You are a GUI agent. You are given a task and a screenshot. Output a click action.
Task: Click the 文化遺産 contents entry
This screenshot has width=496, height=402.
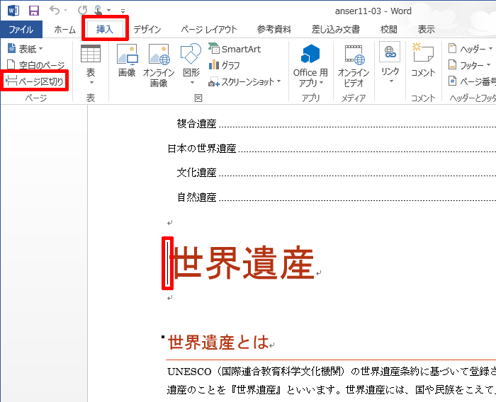click(196, 173)
